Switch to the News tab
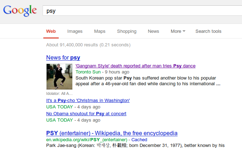The width and height of the screenshot is (242, 148). pos(154,31)
